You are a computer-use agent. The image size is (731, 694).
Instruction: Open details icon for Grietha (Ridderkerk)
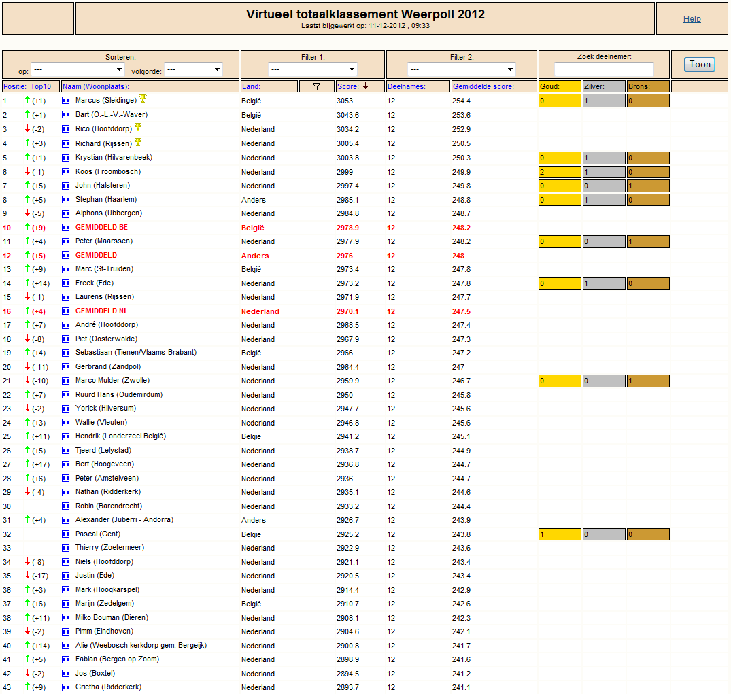point(66,687)
